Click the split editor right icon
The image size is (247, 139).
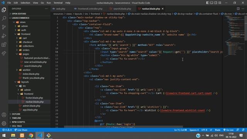coord(238,8)
